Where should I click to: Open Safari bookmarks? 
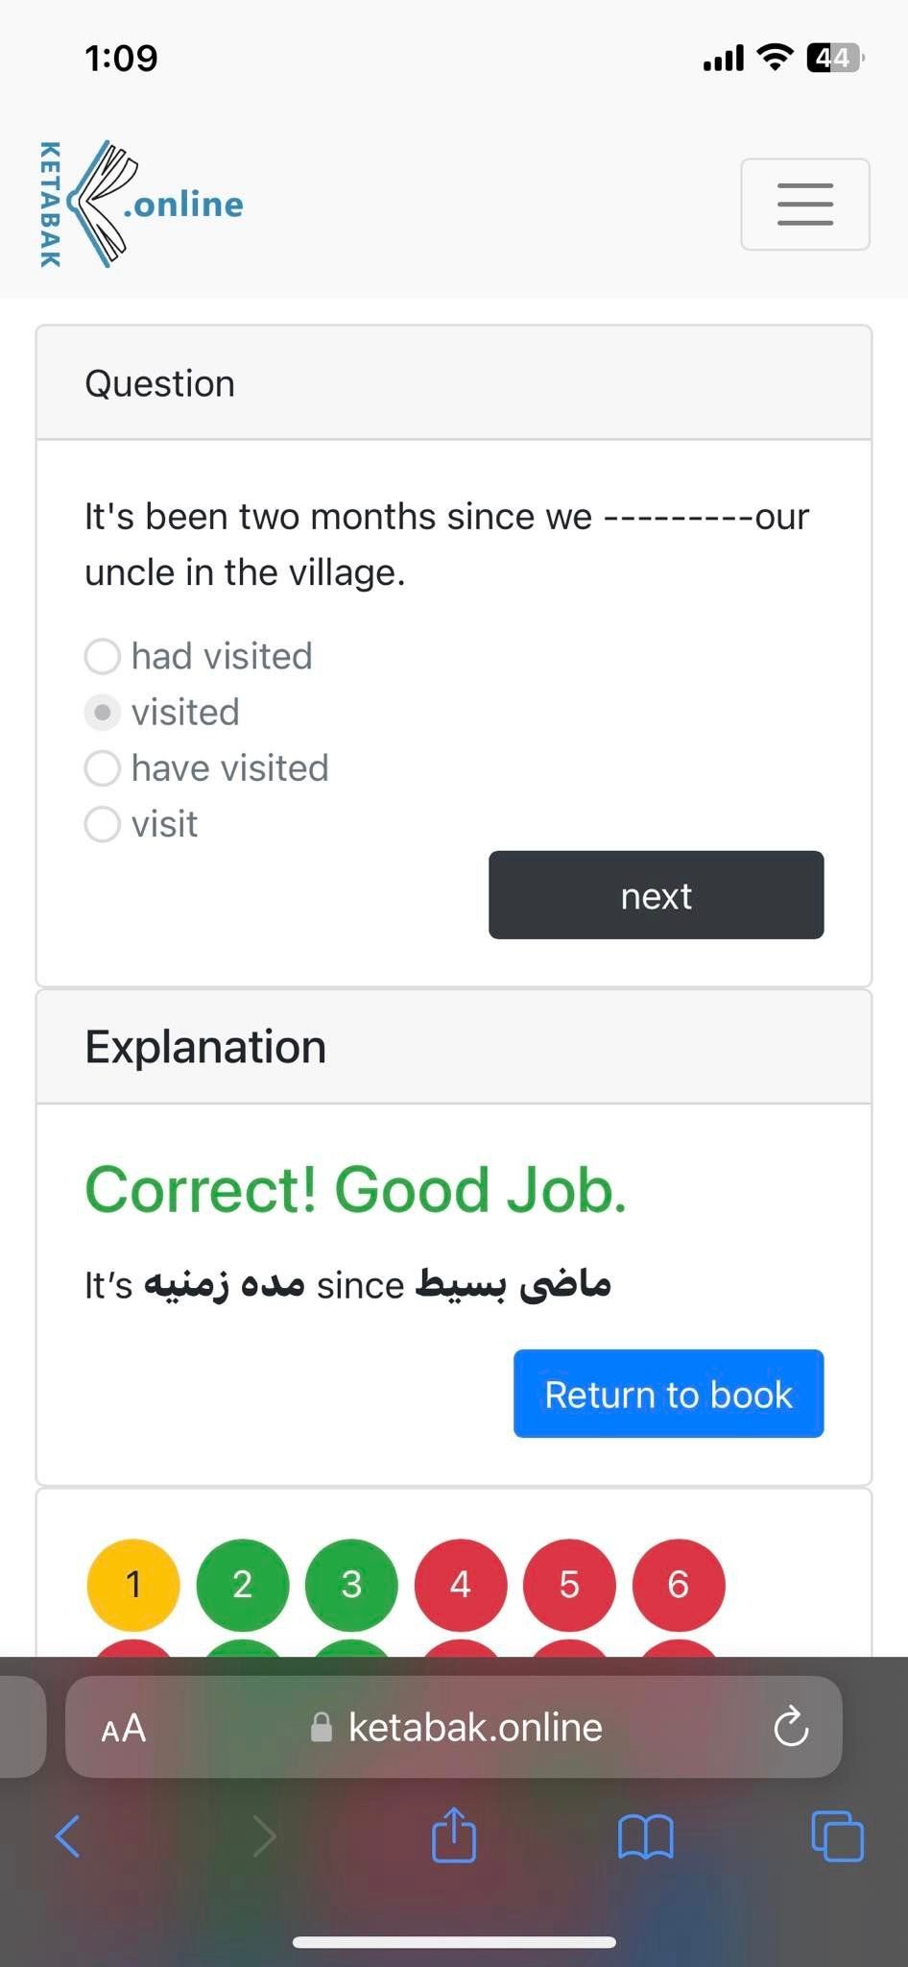[x=646, y=1836]
